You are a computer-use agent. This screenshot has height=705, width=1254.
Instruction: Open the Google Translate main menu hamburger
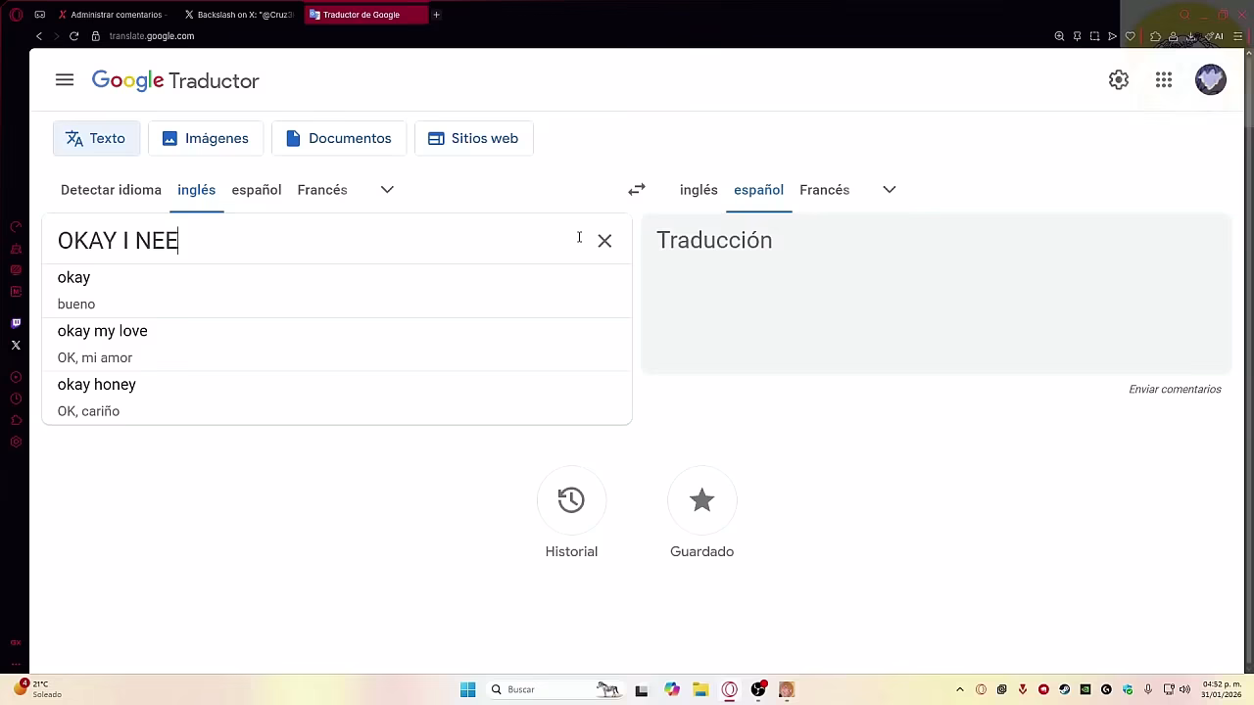coord(65,80)
